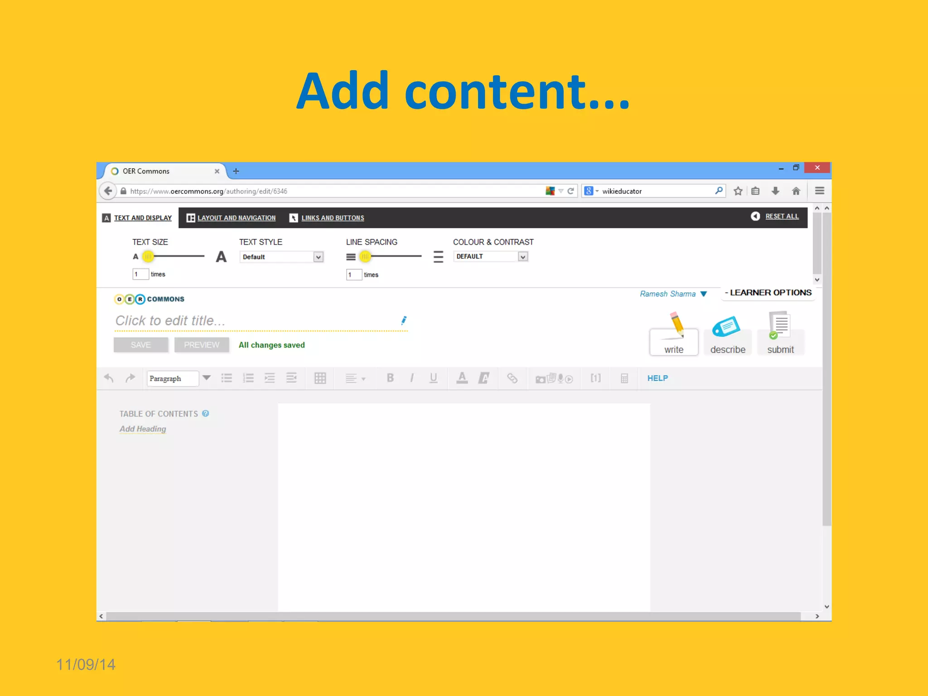Toggle underline formatting

pyautogui.click(x=434, y=378)
